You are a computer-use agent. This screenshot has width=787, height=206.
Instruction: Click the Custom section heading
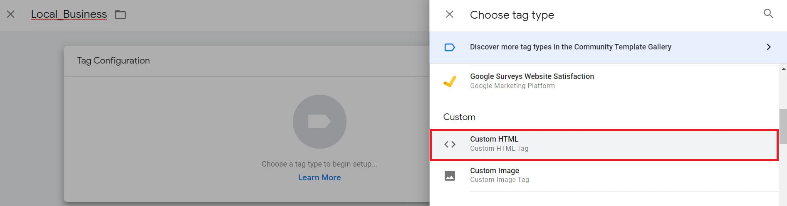[x=459, y=117]
